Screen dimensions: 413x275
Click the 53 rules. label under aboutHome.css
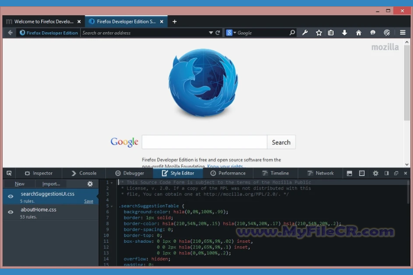(x=29, y=217)
